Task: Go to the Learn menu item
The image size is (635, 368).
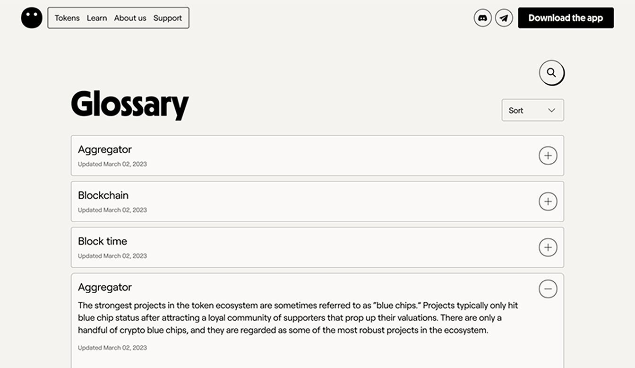Action: tap(97, 18)
